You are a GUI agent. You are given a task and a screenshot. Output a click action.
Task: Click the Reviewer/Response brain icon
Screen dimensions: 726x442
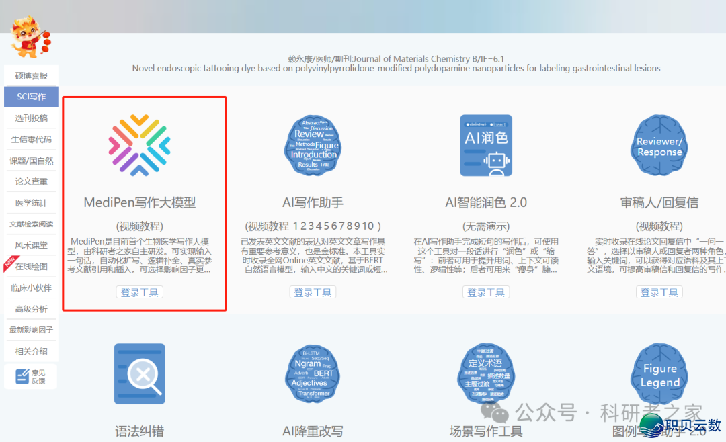point(659,145)
